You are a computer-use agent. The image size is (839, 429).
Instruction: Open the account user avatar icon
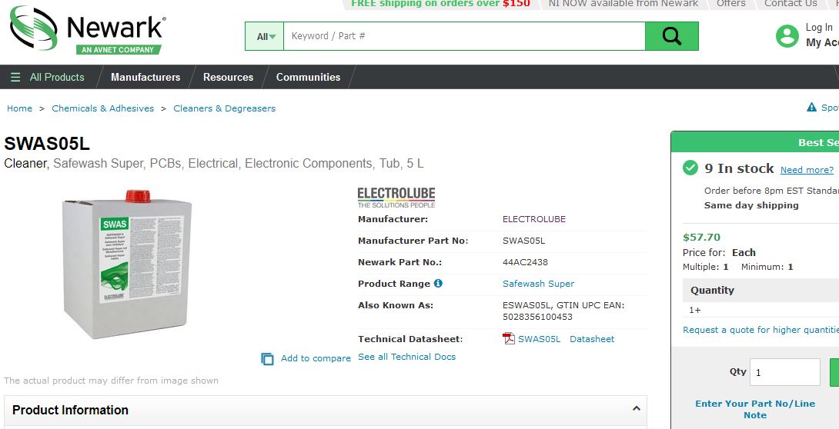tap(787, 36)
